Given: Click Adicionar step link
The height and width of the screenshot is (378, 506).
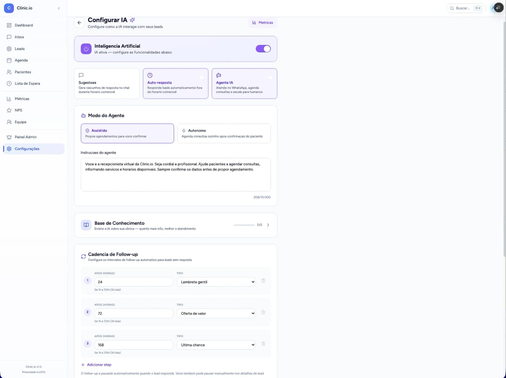Looking at the screenshot, I should [96, 364].
